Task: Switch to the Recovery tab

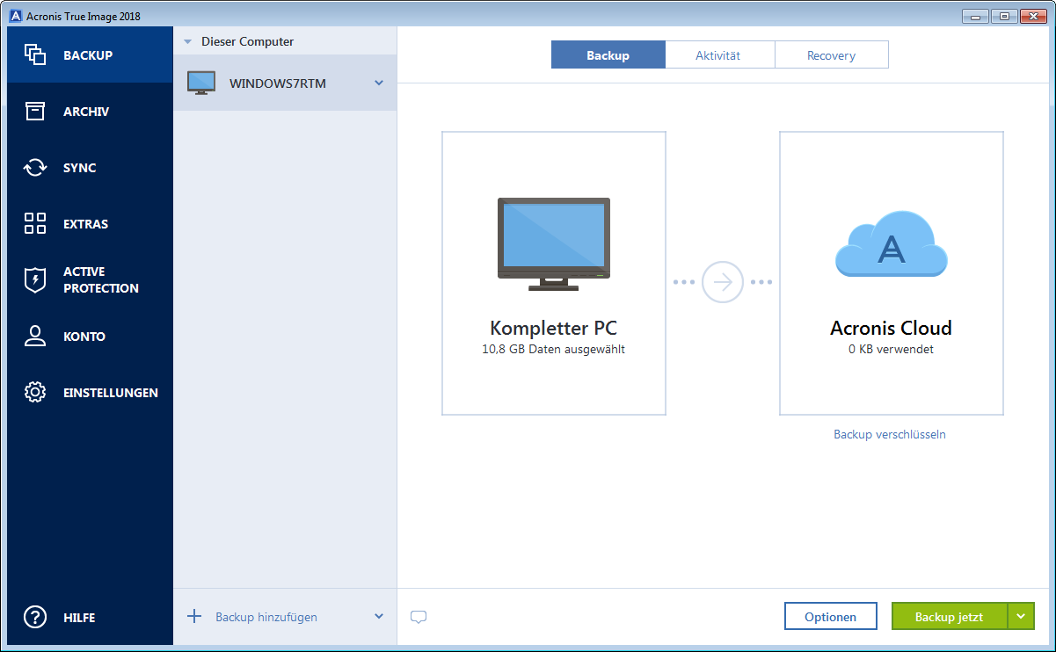Action: click(831, 55)
